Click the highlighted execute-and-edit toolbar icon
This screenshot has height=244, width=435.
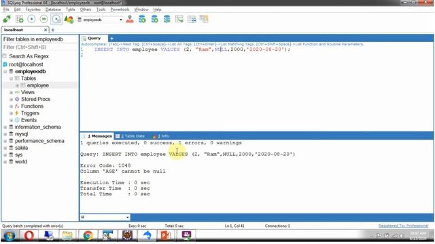point(56,20)
